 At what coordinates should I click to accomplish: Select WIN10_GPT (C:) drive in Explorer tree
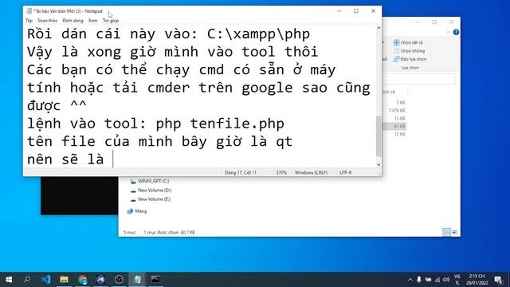[150, 181]
